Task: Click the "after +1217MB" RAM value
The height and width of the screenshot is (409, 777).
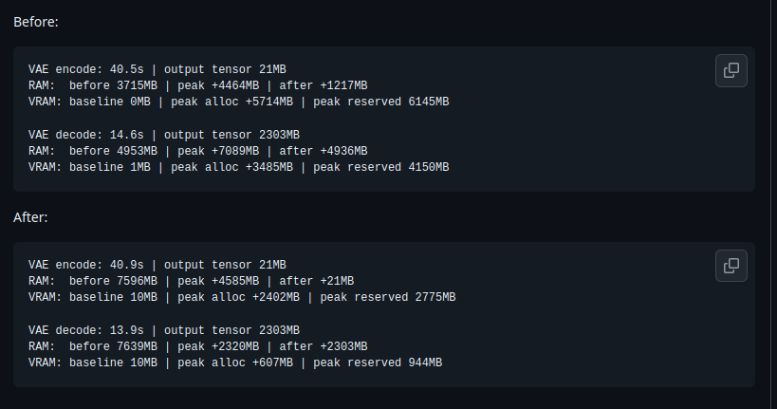Action: pos(324,85)
